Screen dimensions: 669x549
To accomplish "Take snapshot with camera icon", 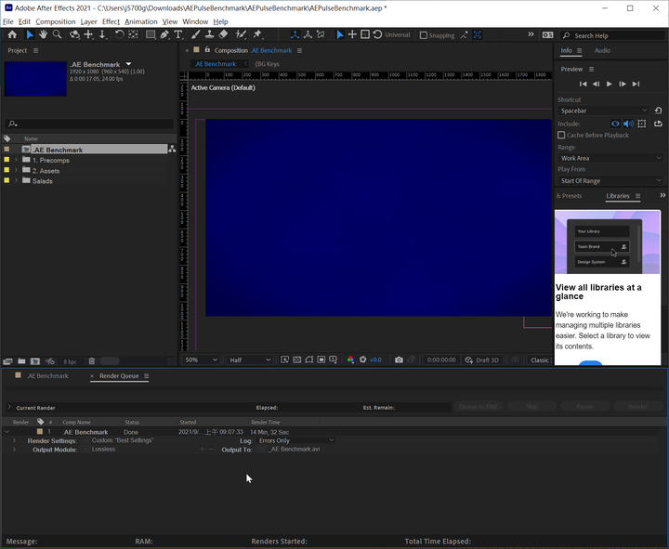I will click(x=399, y=360).
